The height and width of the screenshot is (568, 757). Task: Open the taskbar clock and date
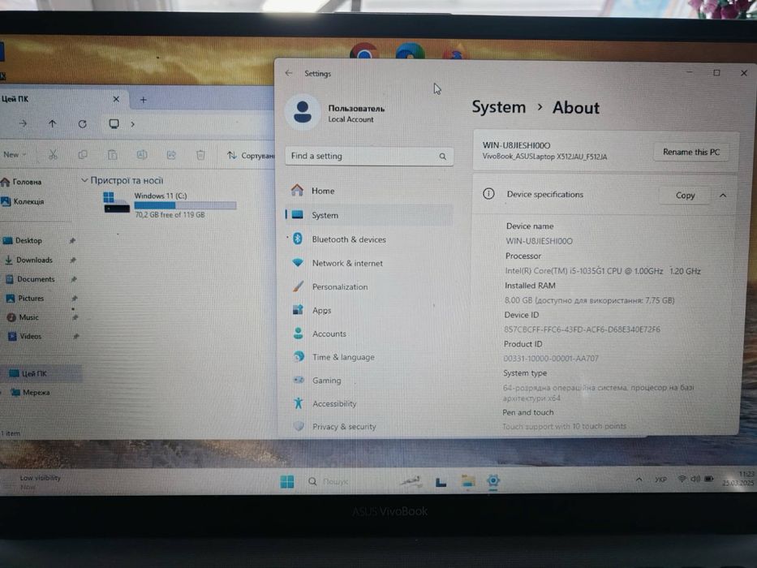[x=739, y=478]
